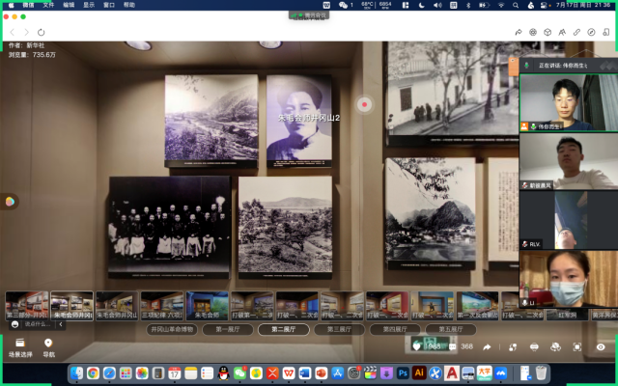Click the red hotspot marker on the wall
618x386 pixels.
[365, 104]
